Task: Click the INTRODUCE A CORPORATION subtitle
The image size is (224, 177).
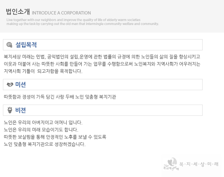Action: (61, 13)
